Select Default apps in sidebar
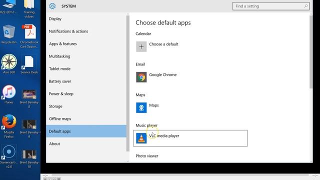320x180 pixels. (x=86, y=131)
